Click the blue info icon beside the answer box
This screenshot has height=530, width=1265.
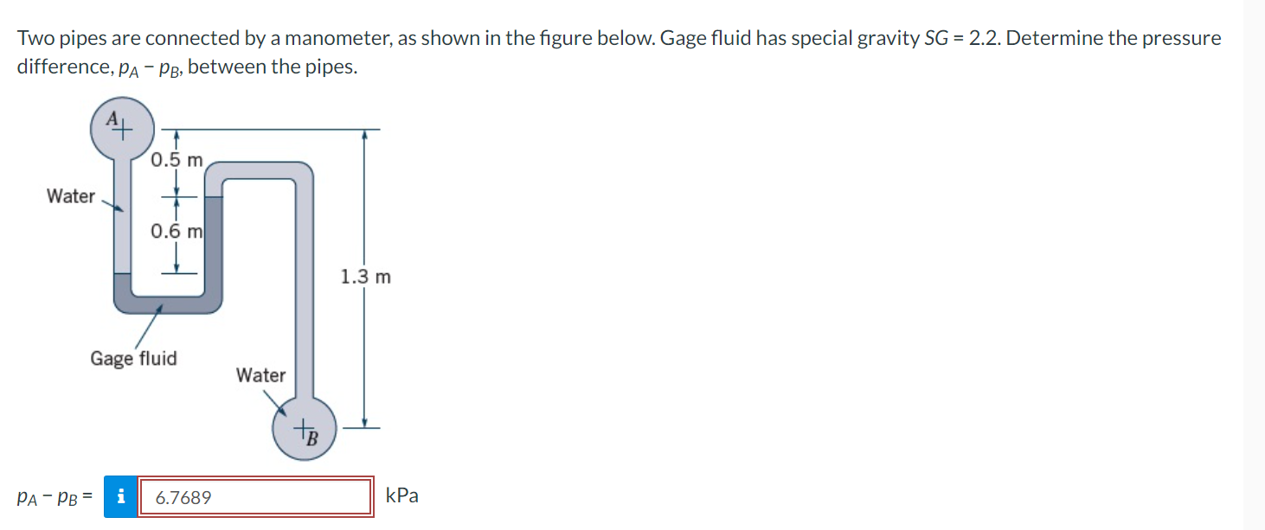coord(122,496)
